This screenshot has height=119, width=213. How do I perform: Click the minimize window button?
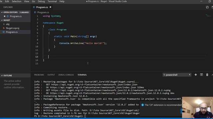pyautogui.click(x=201, y=1)
